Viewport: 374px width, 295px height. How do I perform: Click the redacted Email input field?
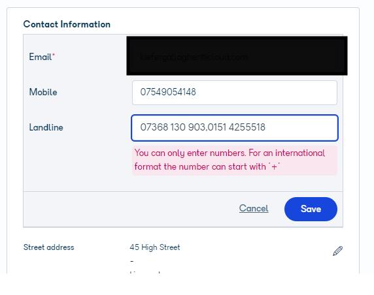point(237,56)
